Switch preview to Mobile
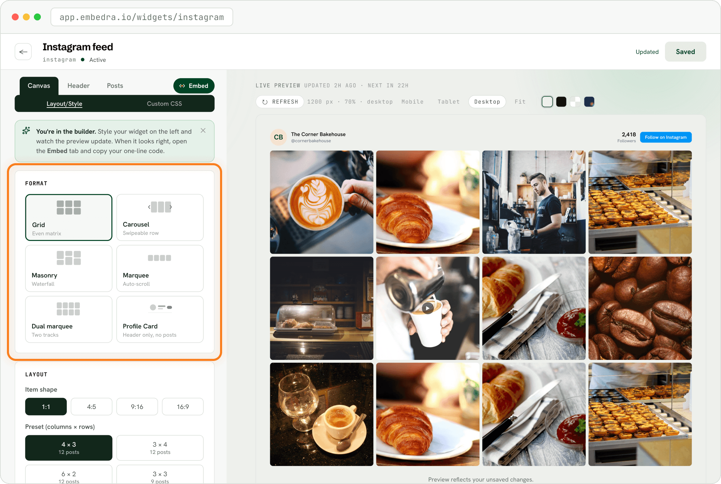 [x=412, y=102]
